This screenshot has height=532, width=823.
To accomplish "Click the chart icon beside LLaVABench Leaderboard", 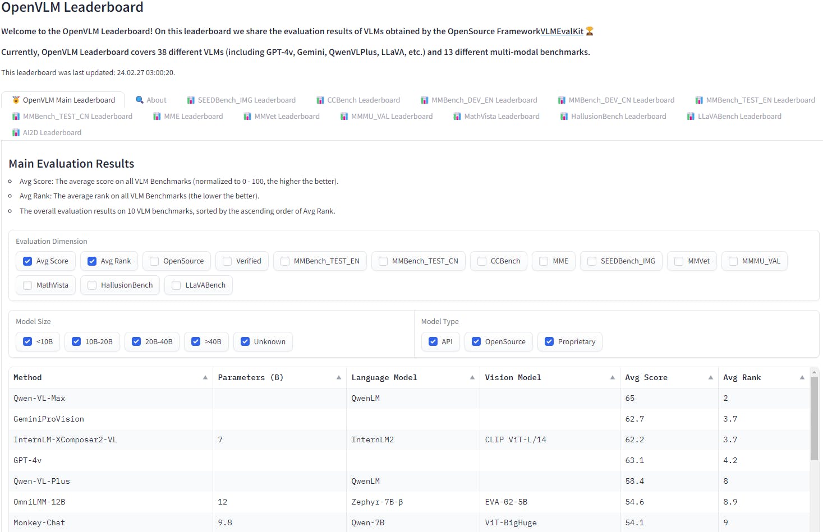I will pyautogui.click(x=691, y=116).
